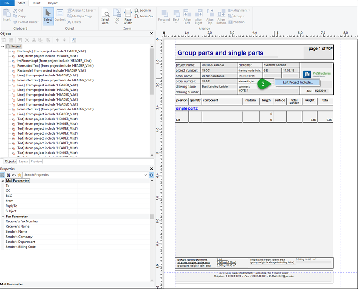
Task: Collapse the Mail Parameter section
Action: (2, 181)
